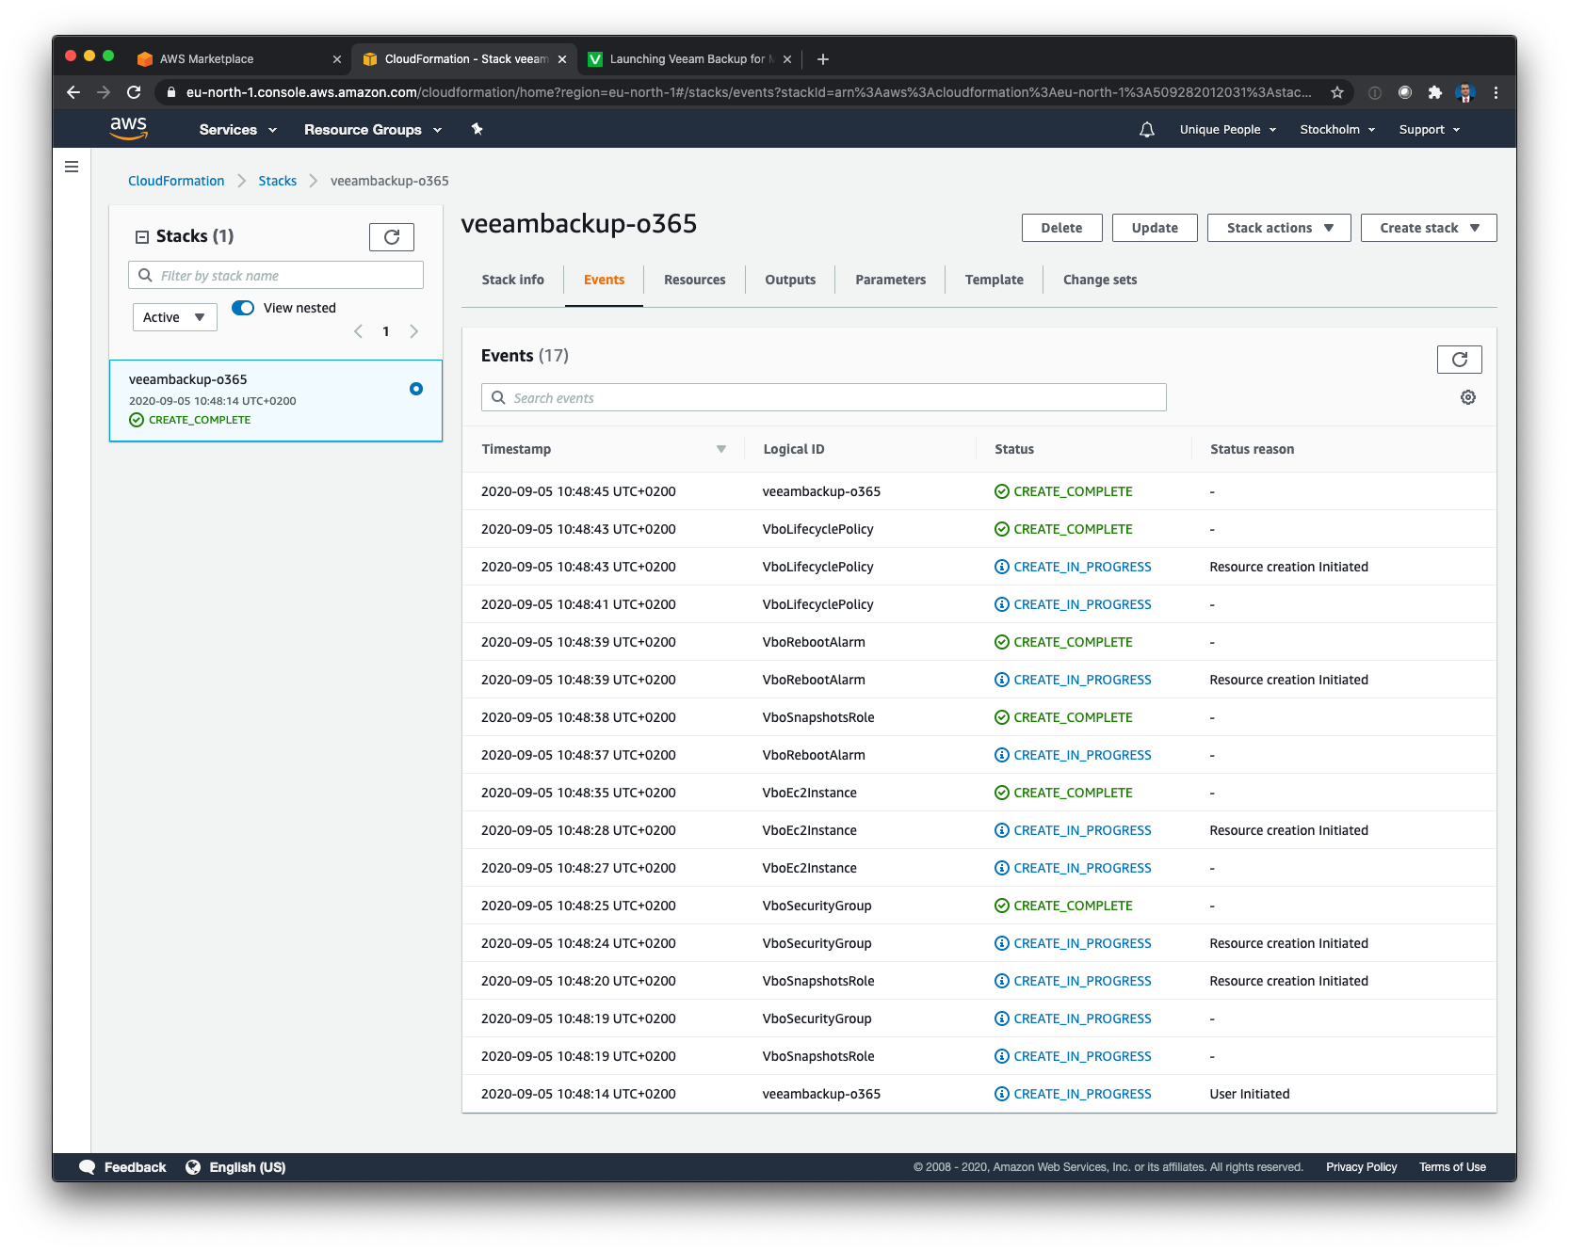Open the Create stack dropdown
This screenshot has height=1251, width=1569.
(1428, 228)
